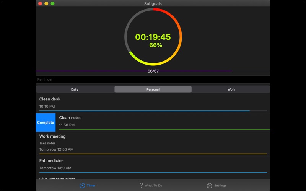Click the Settings label in bottom bar
The width and height of the screenshot is (306, 191).
tap(220, 186)
